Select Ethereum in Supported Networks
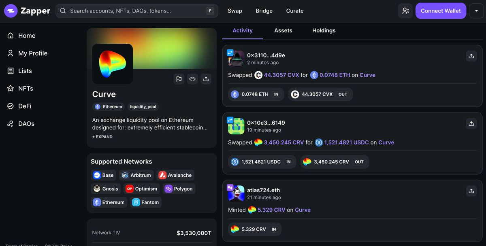 109,202
